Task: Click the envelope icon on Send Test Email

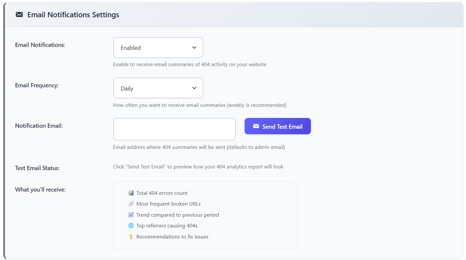Action: pos(256,126)
